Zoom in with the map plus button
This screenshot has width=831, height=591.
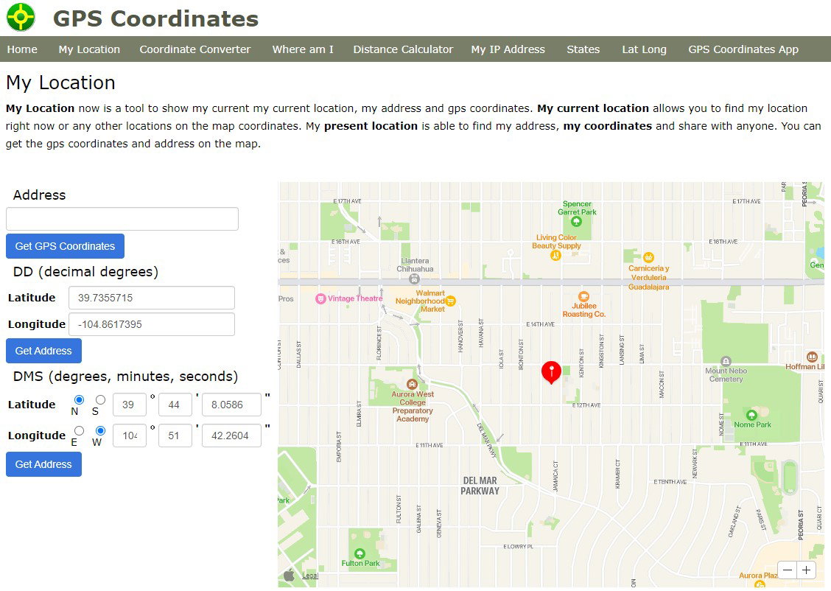806,570
